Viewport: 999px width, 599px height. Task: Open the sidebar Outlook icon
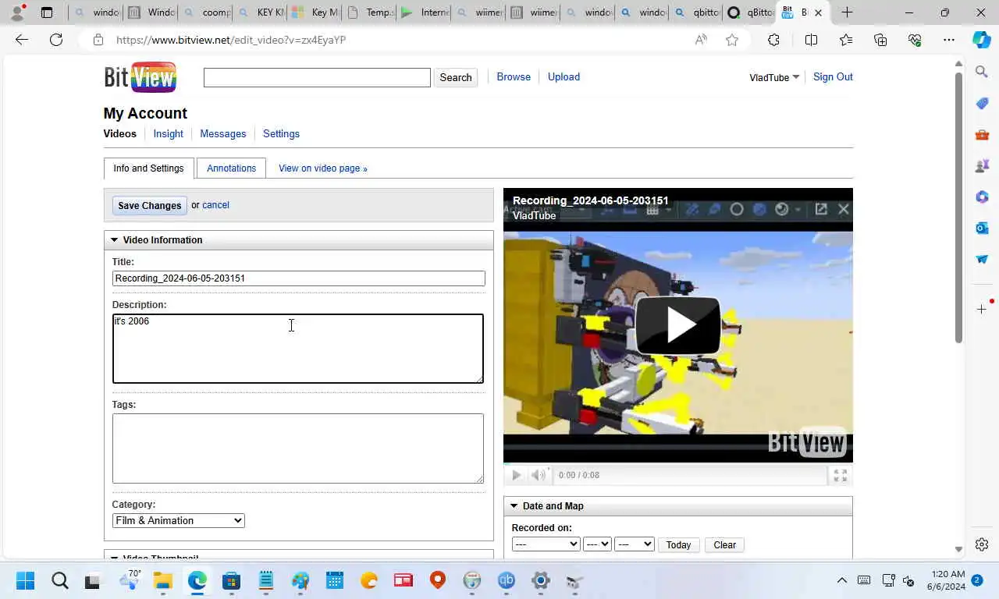pos(982,228)
